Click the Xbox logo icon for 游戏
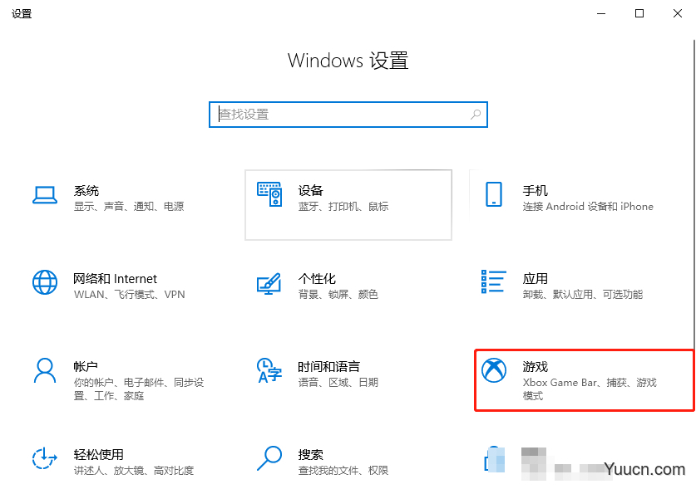The height and width of the screenshot is (494, 696). pos(494,371)
